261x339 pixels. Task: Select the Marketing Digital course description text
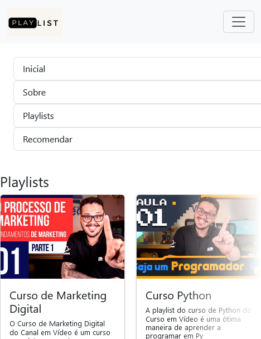pos(60,331)
